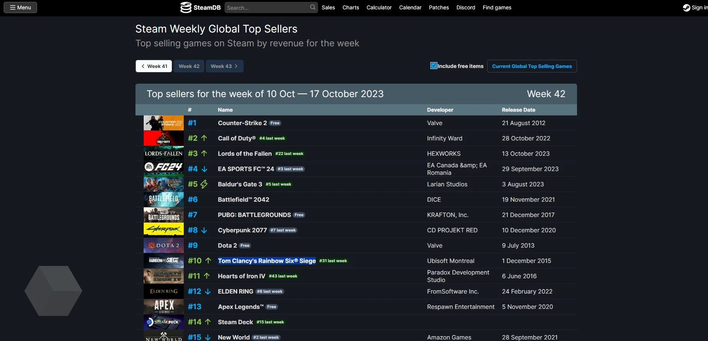Click the Apex Legends logo image
The image size is (708, 341).
(164, 307)
